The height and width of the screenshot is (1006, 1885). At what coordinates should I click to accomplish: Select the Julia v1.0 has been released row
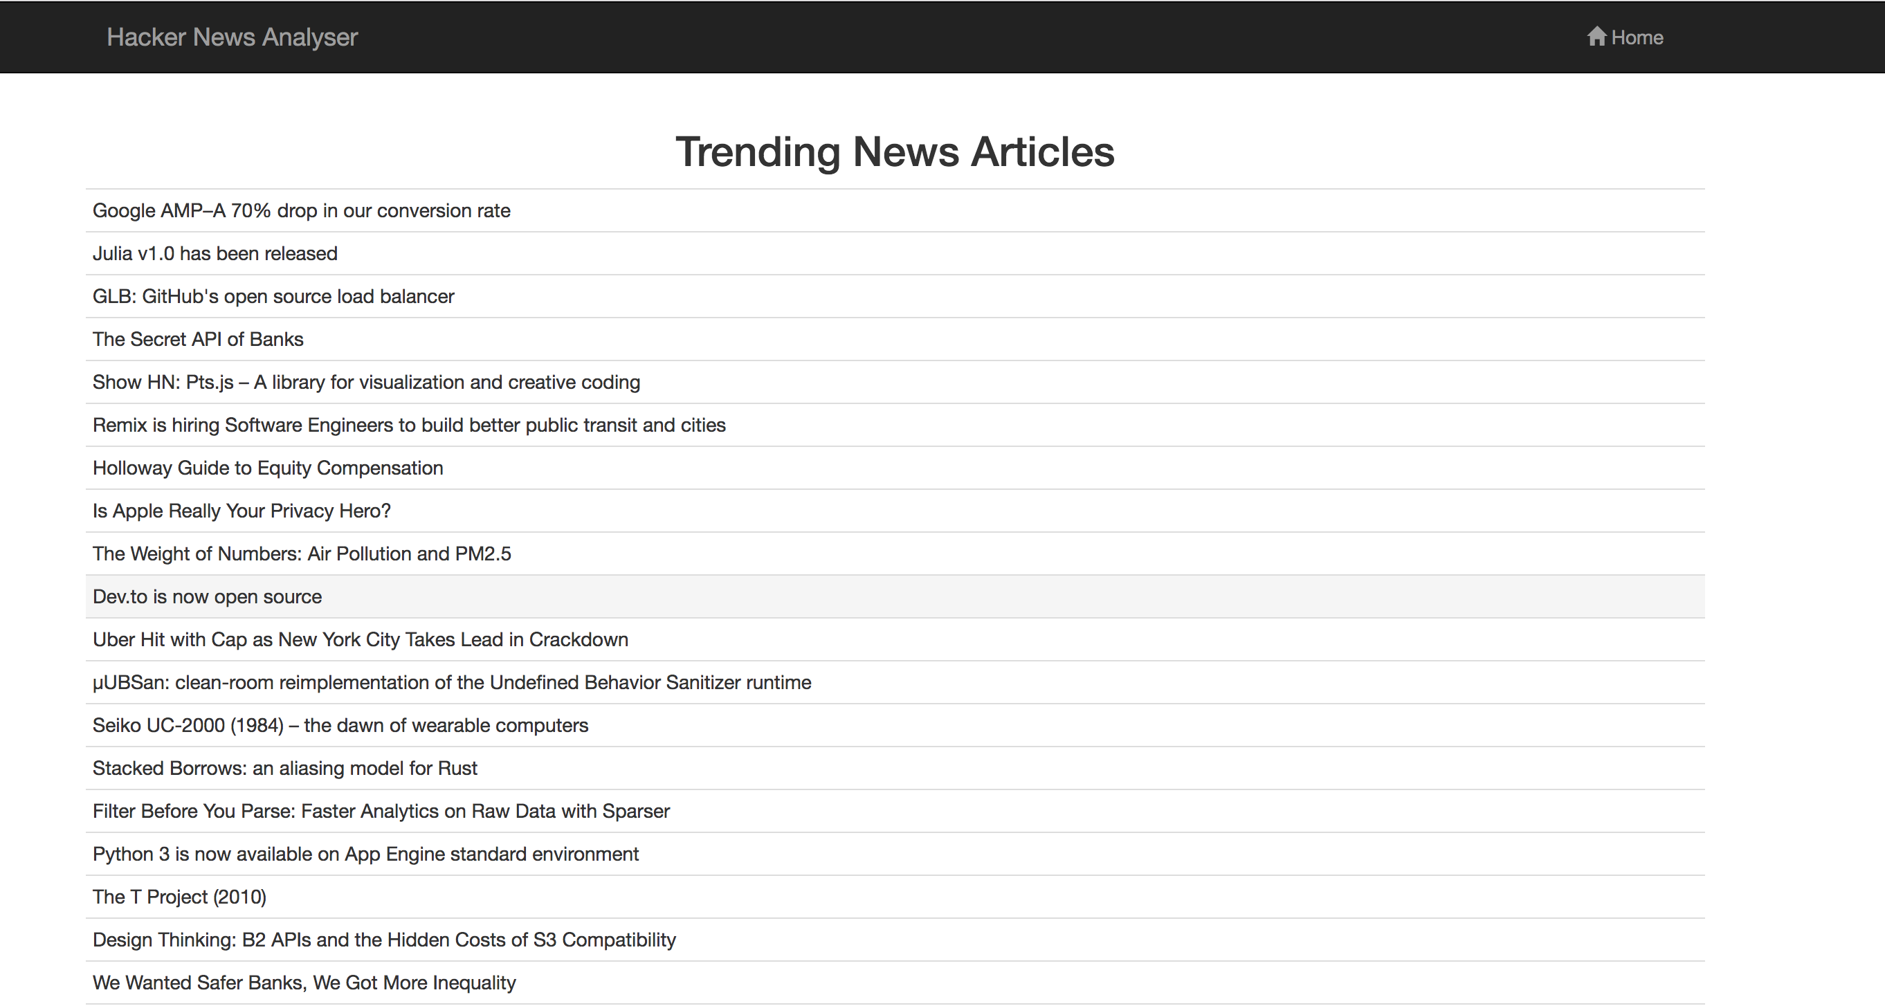point(894,253)
